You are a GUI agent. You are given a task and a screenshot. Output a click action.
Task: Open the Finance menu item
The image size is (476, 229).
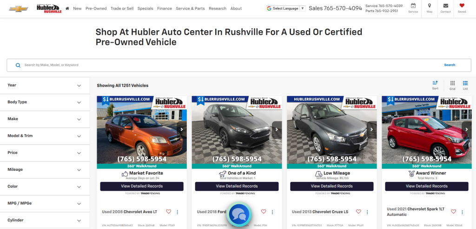(x=165, y=8)
